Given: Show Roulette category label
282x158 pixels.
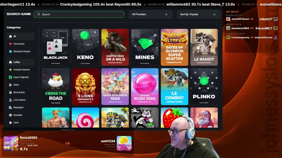Looking at the screenshot, I should click(18, 115).
